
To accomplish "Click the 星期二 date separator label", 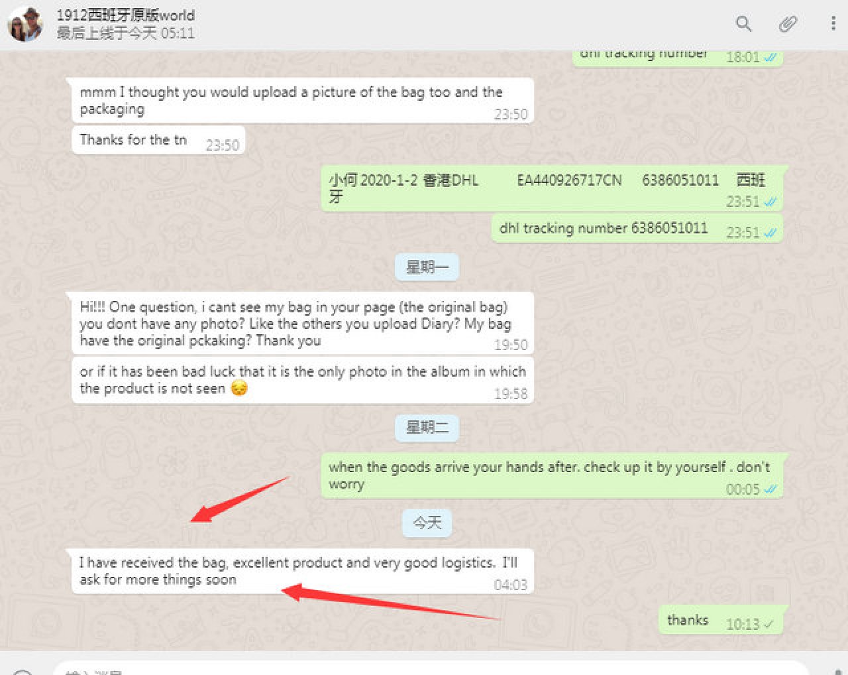I will coord(427,428).
